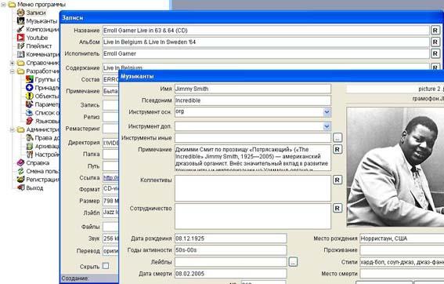This screenshot has width=444, height=284.
Task: Click the empty Сотрудничество text area
Action: [x=253, y=217]
